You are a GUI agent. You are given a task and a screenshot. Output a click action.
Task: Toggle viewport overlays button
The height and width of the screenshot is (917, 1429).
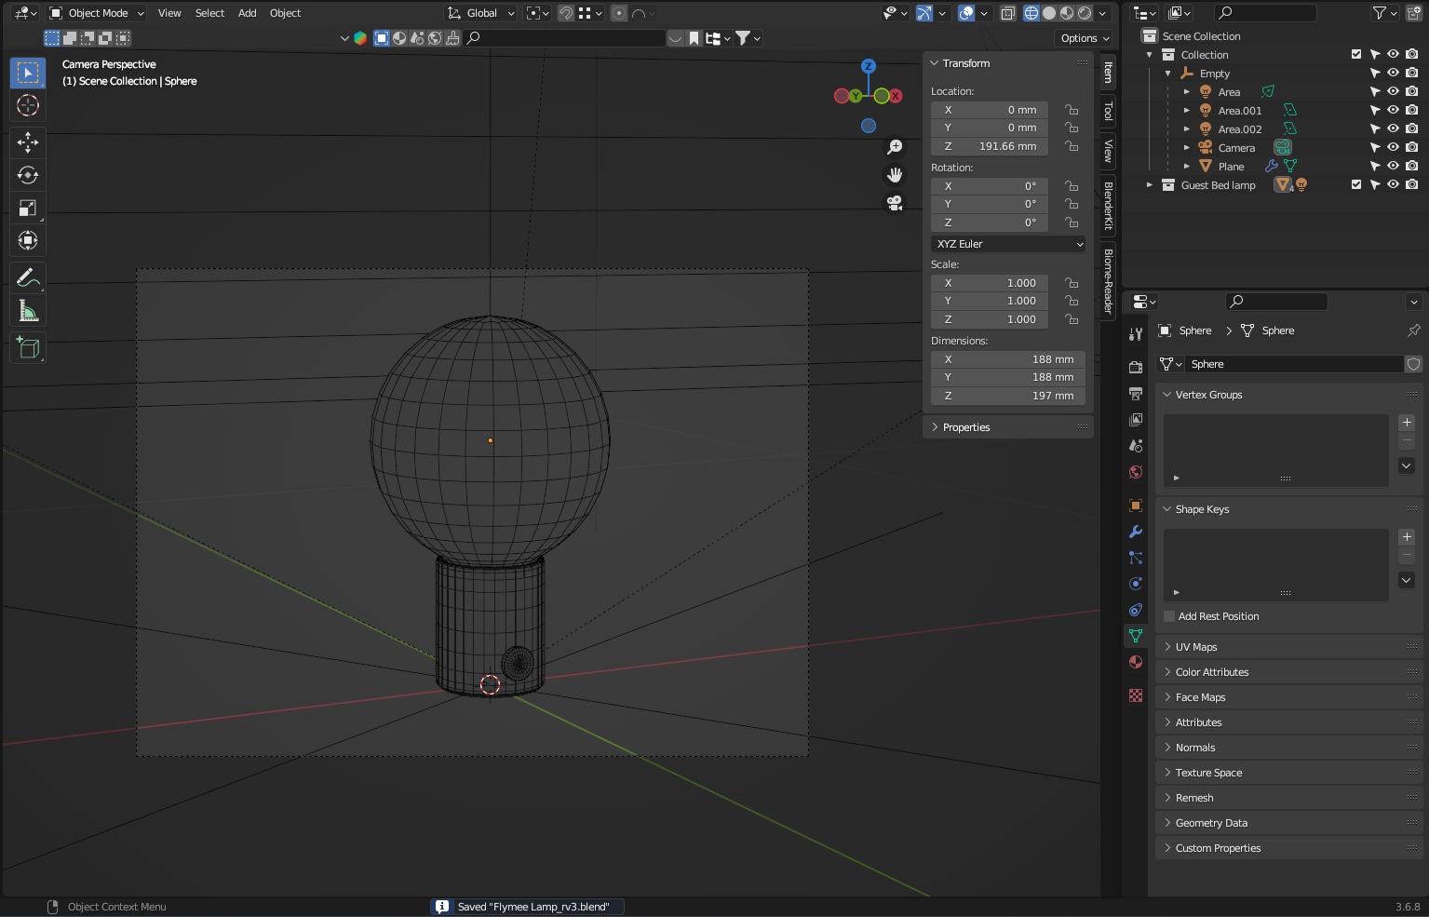[x=966, y=13]
